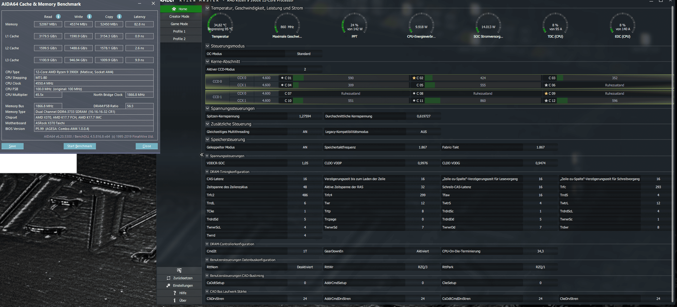Click the dot marker beside core C 01
This screenshot has width=677, height=307.
(x=282, y=78)
